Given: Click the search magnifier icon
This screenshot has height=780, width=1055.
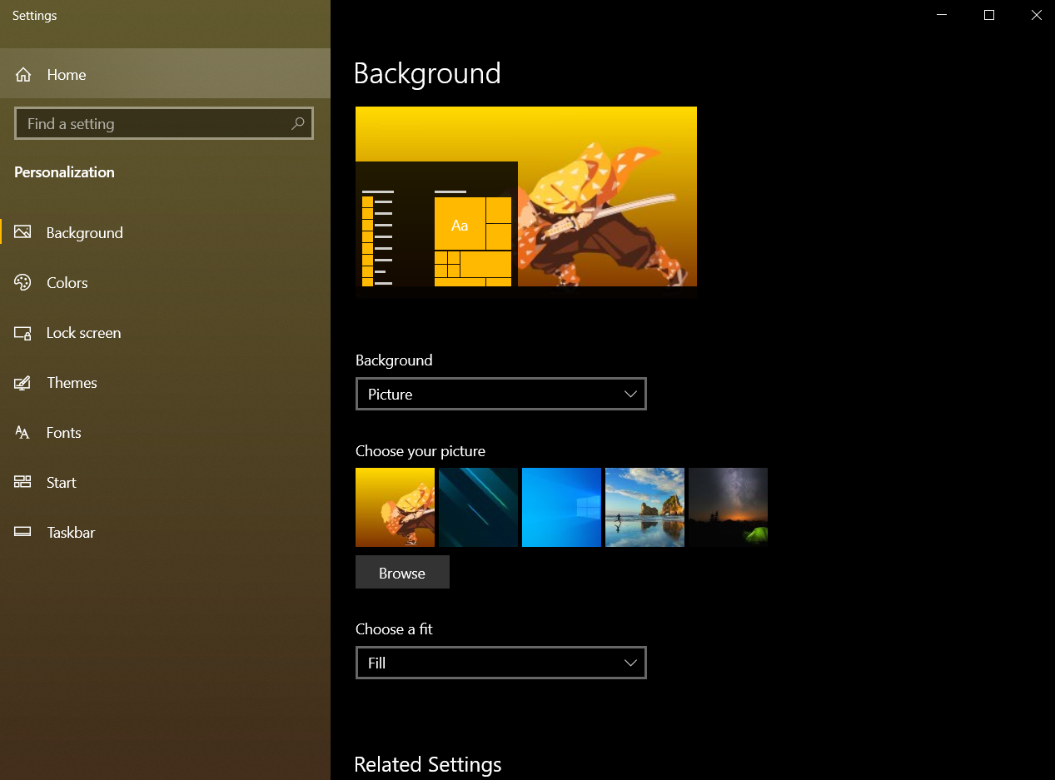Looking at the screenshot, I should pyautogui.click(x=297, y=123).
